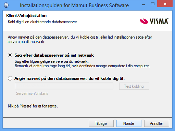Click the 'Klik på Næste for at fortsætte' text
The image size is (175, 131).
coord(33,106)
